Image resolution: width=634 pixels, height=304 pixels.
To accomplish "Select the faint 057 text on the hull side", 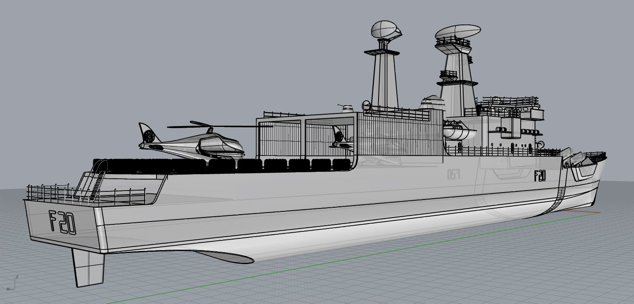I will (453, 174).
